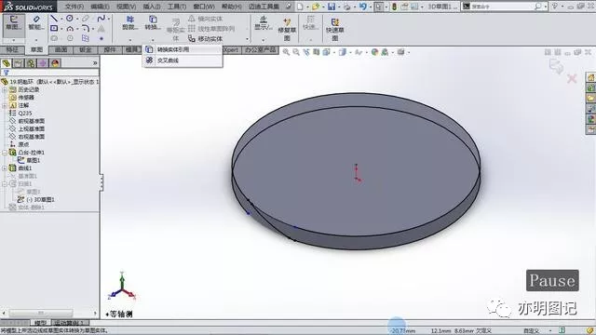The image size is (596, 335).
Task: Click the Move Entities icon
Action: (x=192, y=39)
